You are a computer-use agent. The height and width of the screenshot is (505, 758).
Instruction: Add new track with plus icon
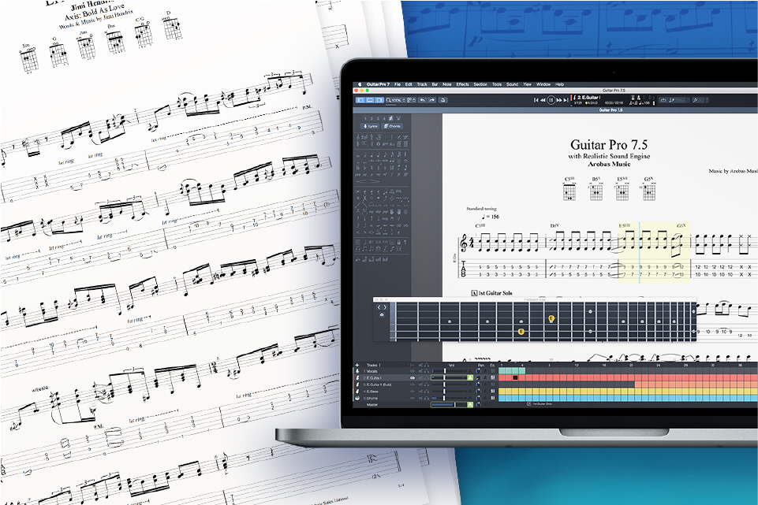point(357,365)
